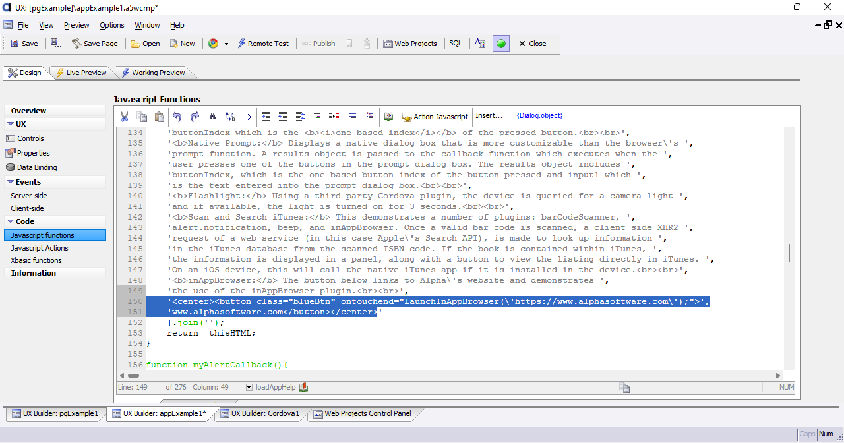Select Controls in the left sidebar
Image resolution: width=844 pixels, height=443 pixels.
click(x=30, y=138)
